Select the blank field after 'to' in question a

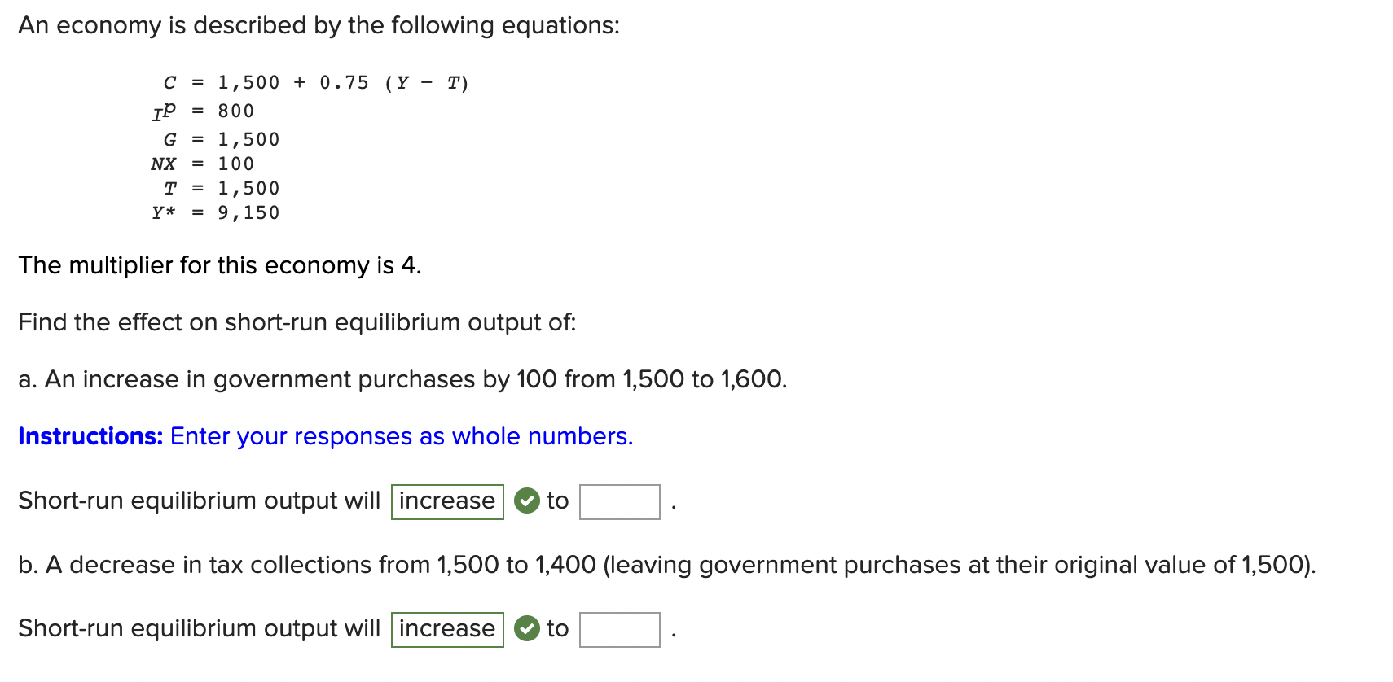(x=619, y=503)
